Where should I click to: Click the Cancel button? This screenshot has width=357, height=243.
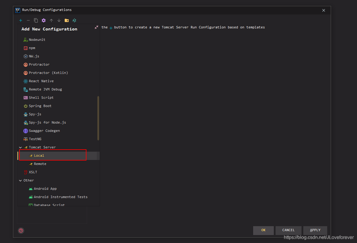288,230
